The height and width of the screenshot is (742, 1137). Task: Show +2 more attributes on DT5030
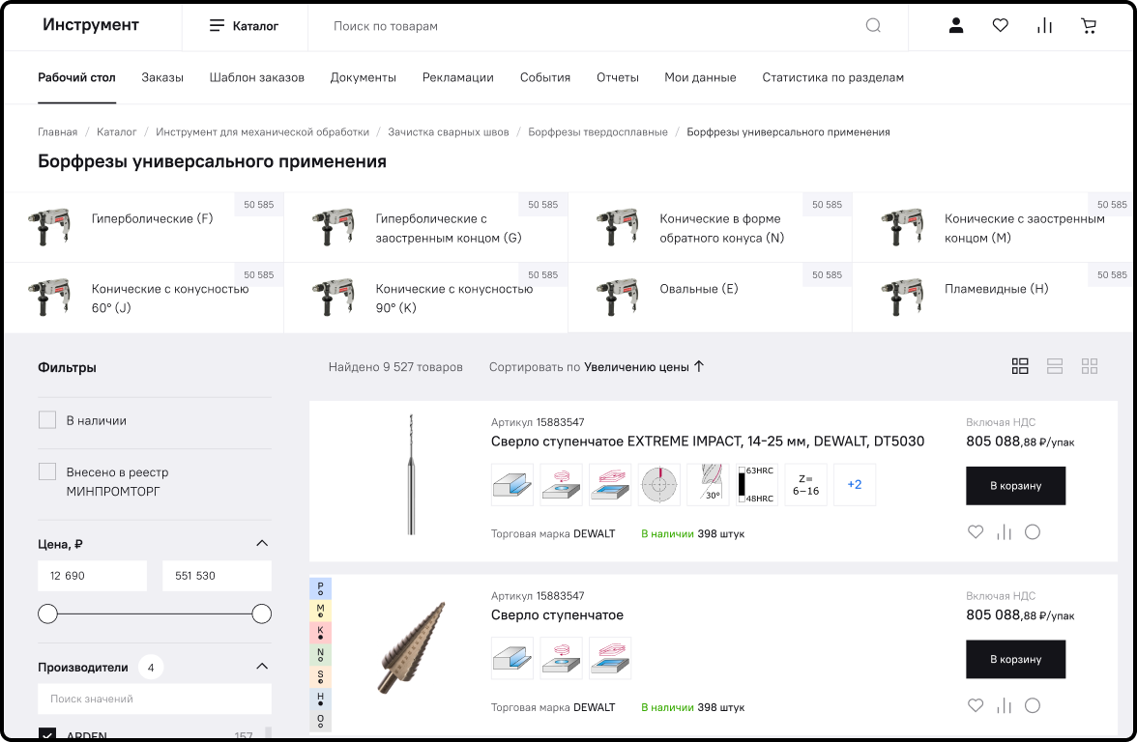click(x=855, y=485)
